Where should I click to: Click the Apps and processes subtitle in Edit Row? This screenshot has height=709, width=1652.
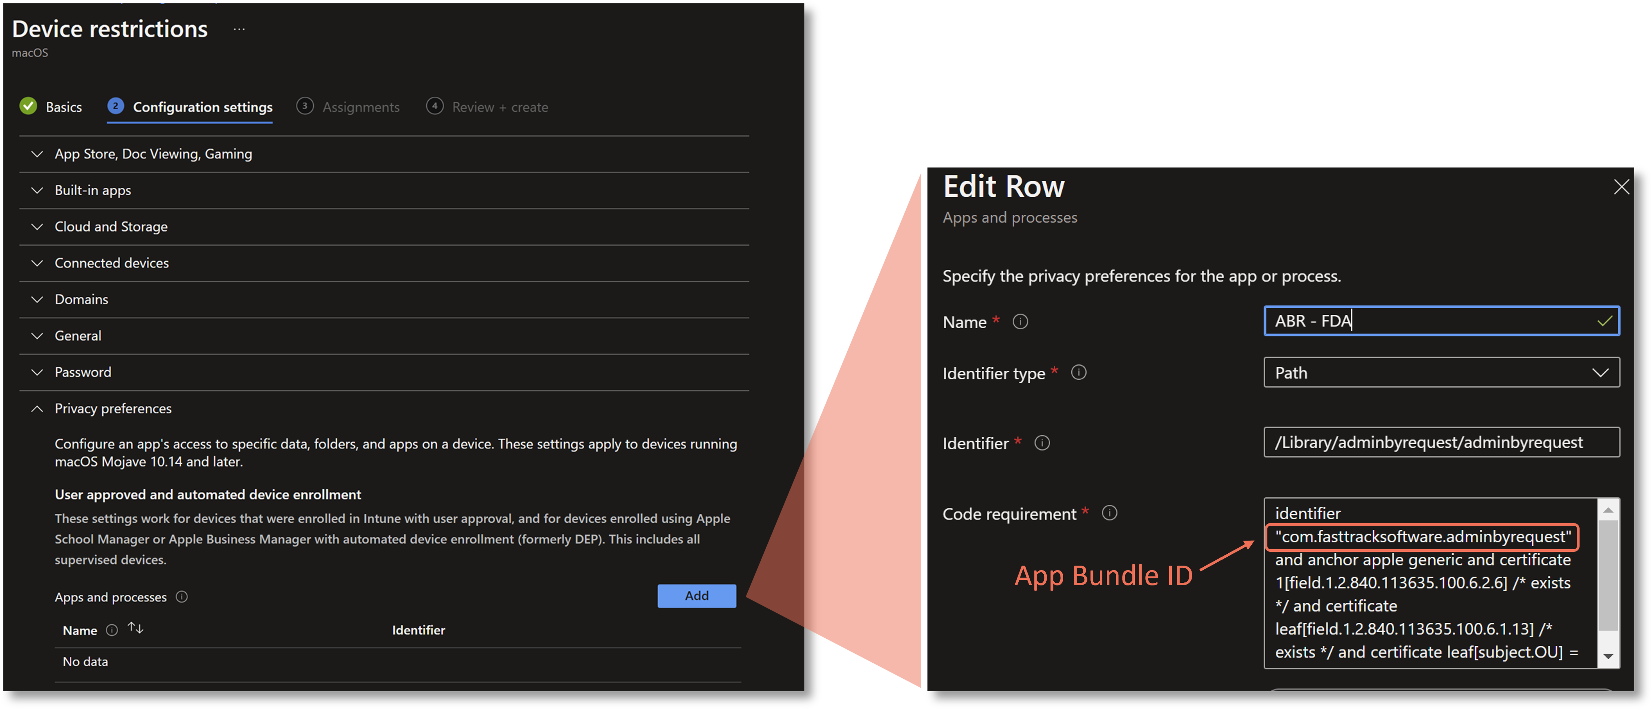coord(1009,218)
